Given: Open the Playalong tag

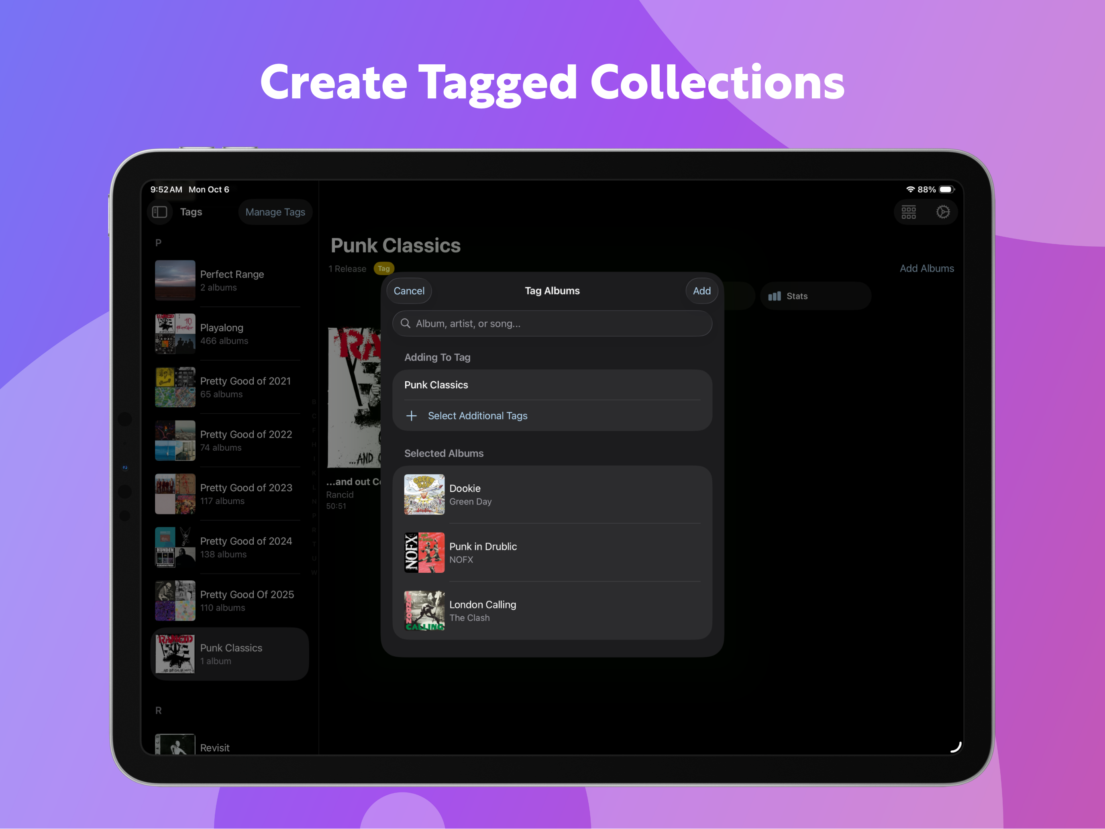Looking at the screenshot, I should (x=230, y=334).
